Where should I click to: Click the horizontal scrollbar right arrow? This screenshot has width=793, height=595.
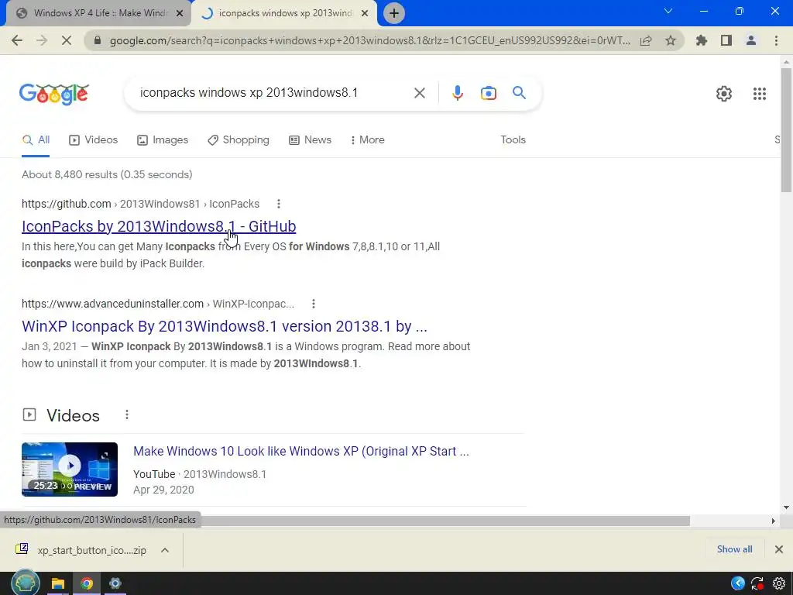click(x=774, y=521)
